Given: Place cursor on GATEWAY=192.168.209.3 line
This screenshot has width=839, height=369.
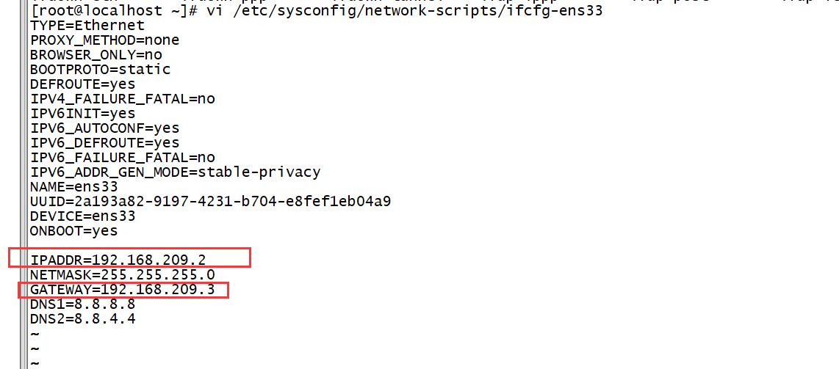Looking at the screenshot, I should pyautogui.click(x=123, y=290).
